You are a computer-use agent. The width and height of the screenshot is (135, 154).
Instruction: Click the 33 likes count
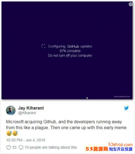(x=14, y=147)
